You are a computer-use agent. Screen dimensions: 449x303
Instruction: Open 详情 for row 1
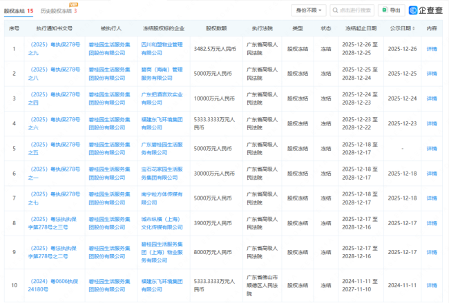[x=432, y=49]
